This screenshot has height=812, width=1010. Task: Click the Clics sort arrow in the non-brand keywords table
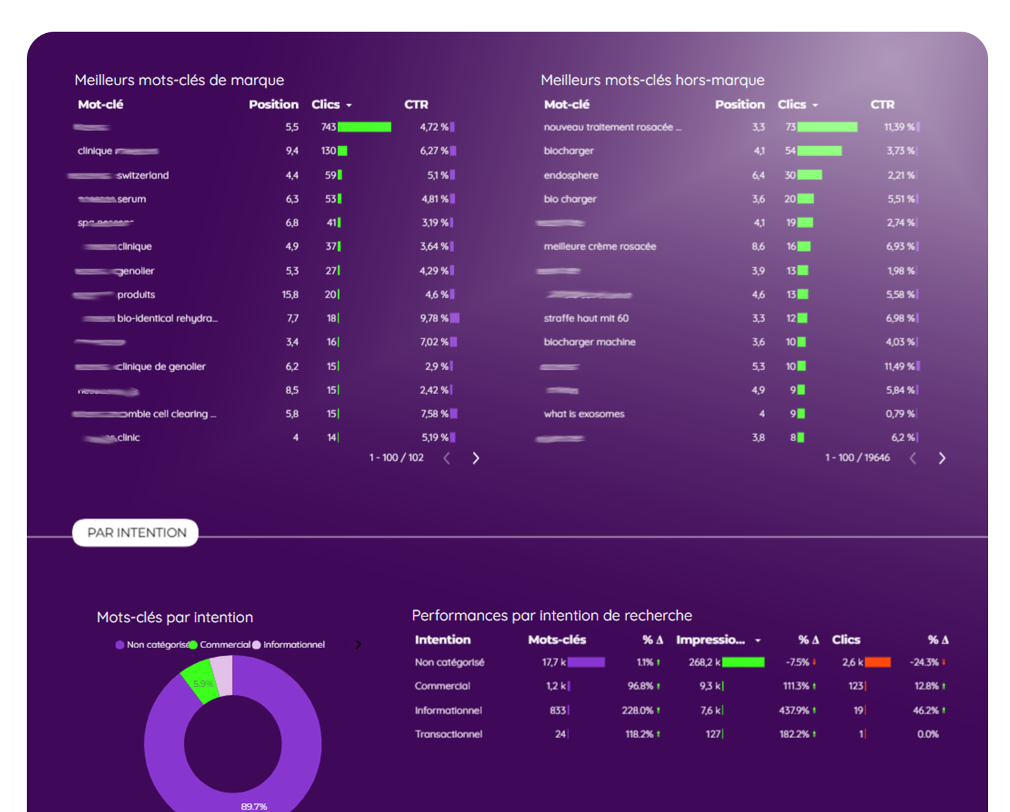click(x=815, y=106)
